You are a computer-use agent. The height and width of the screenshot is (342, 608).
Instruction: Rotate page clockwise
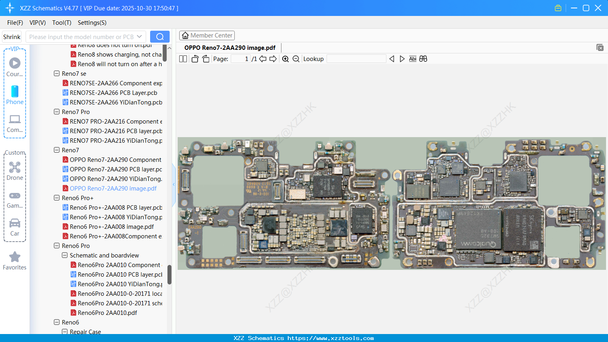(206, 59)
